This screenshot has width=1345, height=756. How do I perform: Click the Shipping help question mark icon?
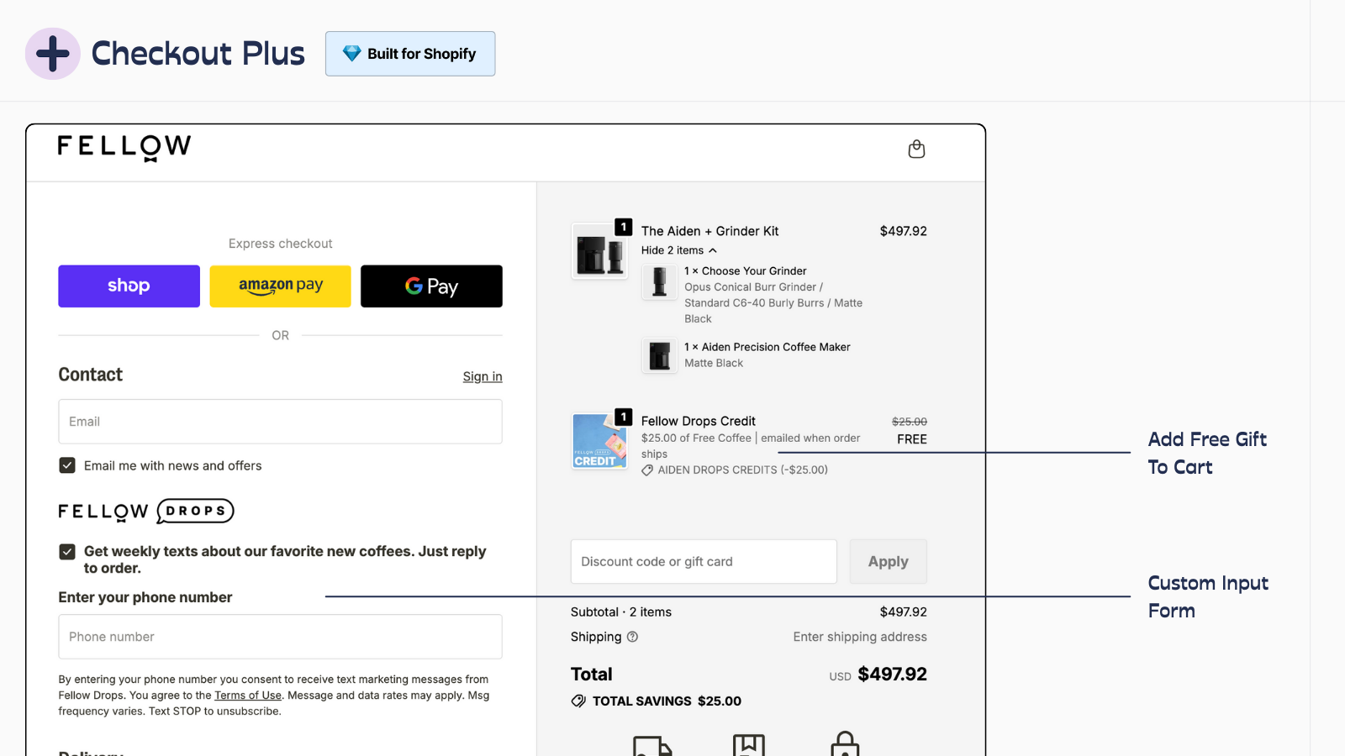(x=632, y=637)
